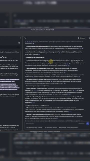The height and width of the screenshot is (161, 90).
Task: Open citation 9 after the word заблокирована
Action: pyautogui.click(x=33, y=44)
